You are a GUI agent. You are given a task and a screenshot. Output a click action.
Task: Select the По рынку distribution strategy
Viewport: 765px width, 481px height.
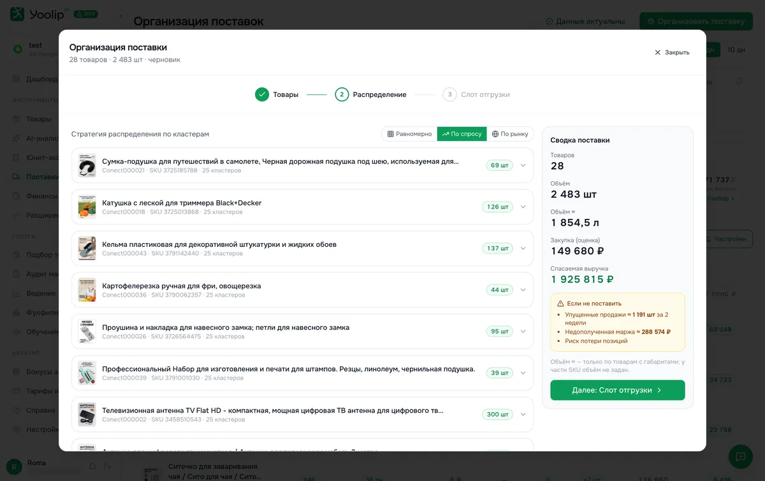(x=510, y=134)
